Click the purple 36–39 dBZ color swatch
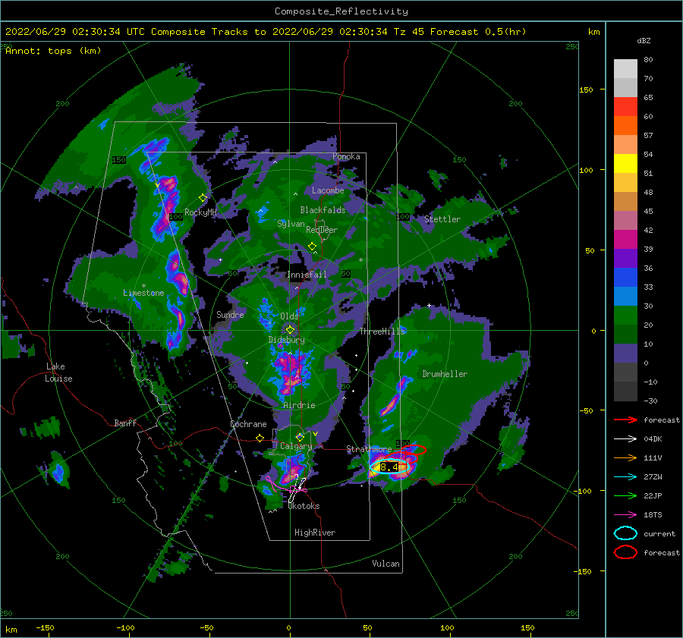The width and height of the screenshot is (683, 638). [x=625, y=259]
